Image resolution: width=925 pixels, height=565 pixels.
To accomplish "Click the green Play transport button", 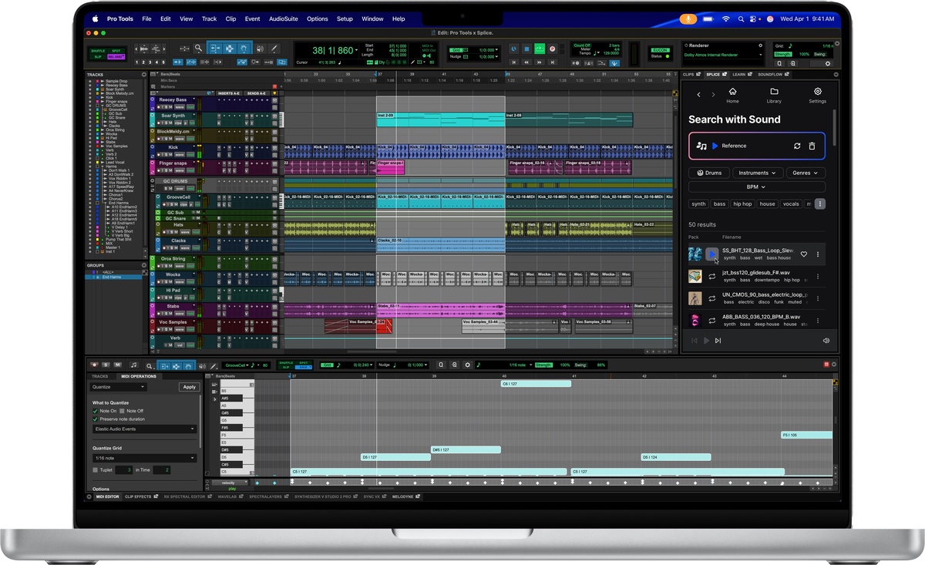I will click(540, 49).
